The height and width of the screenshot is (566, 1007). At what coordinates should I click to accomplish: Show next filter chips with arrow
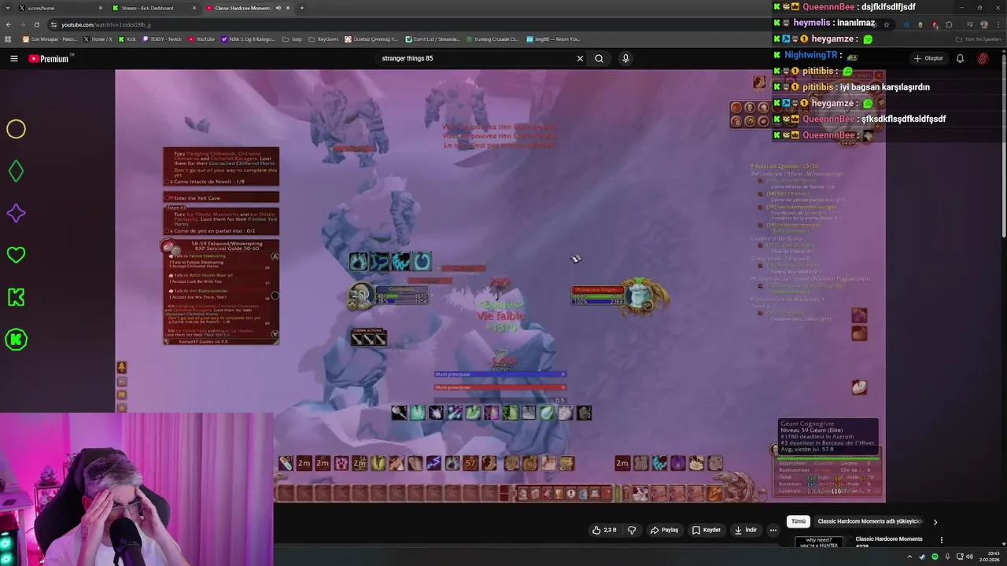click(935, 521)
